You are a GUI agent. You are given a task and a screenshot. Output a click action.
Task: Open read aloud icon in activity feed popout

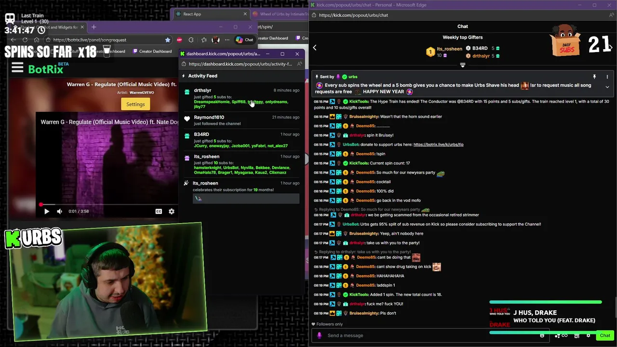[299, 64]
